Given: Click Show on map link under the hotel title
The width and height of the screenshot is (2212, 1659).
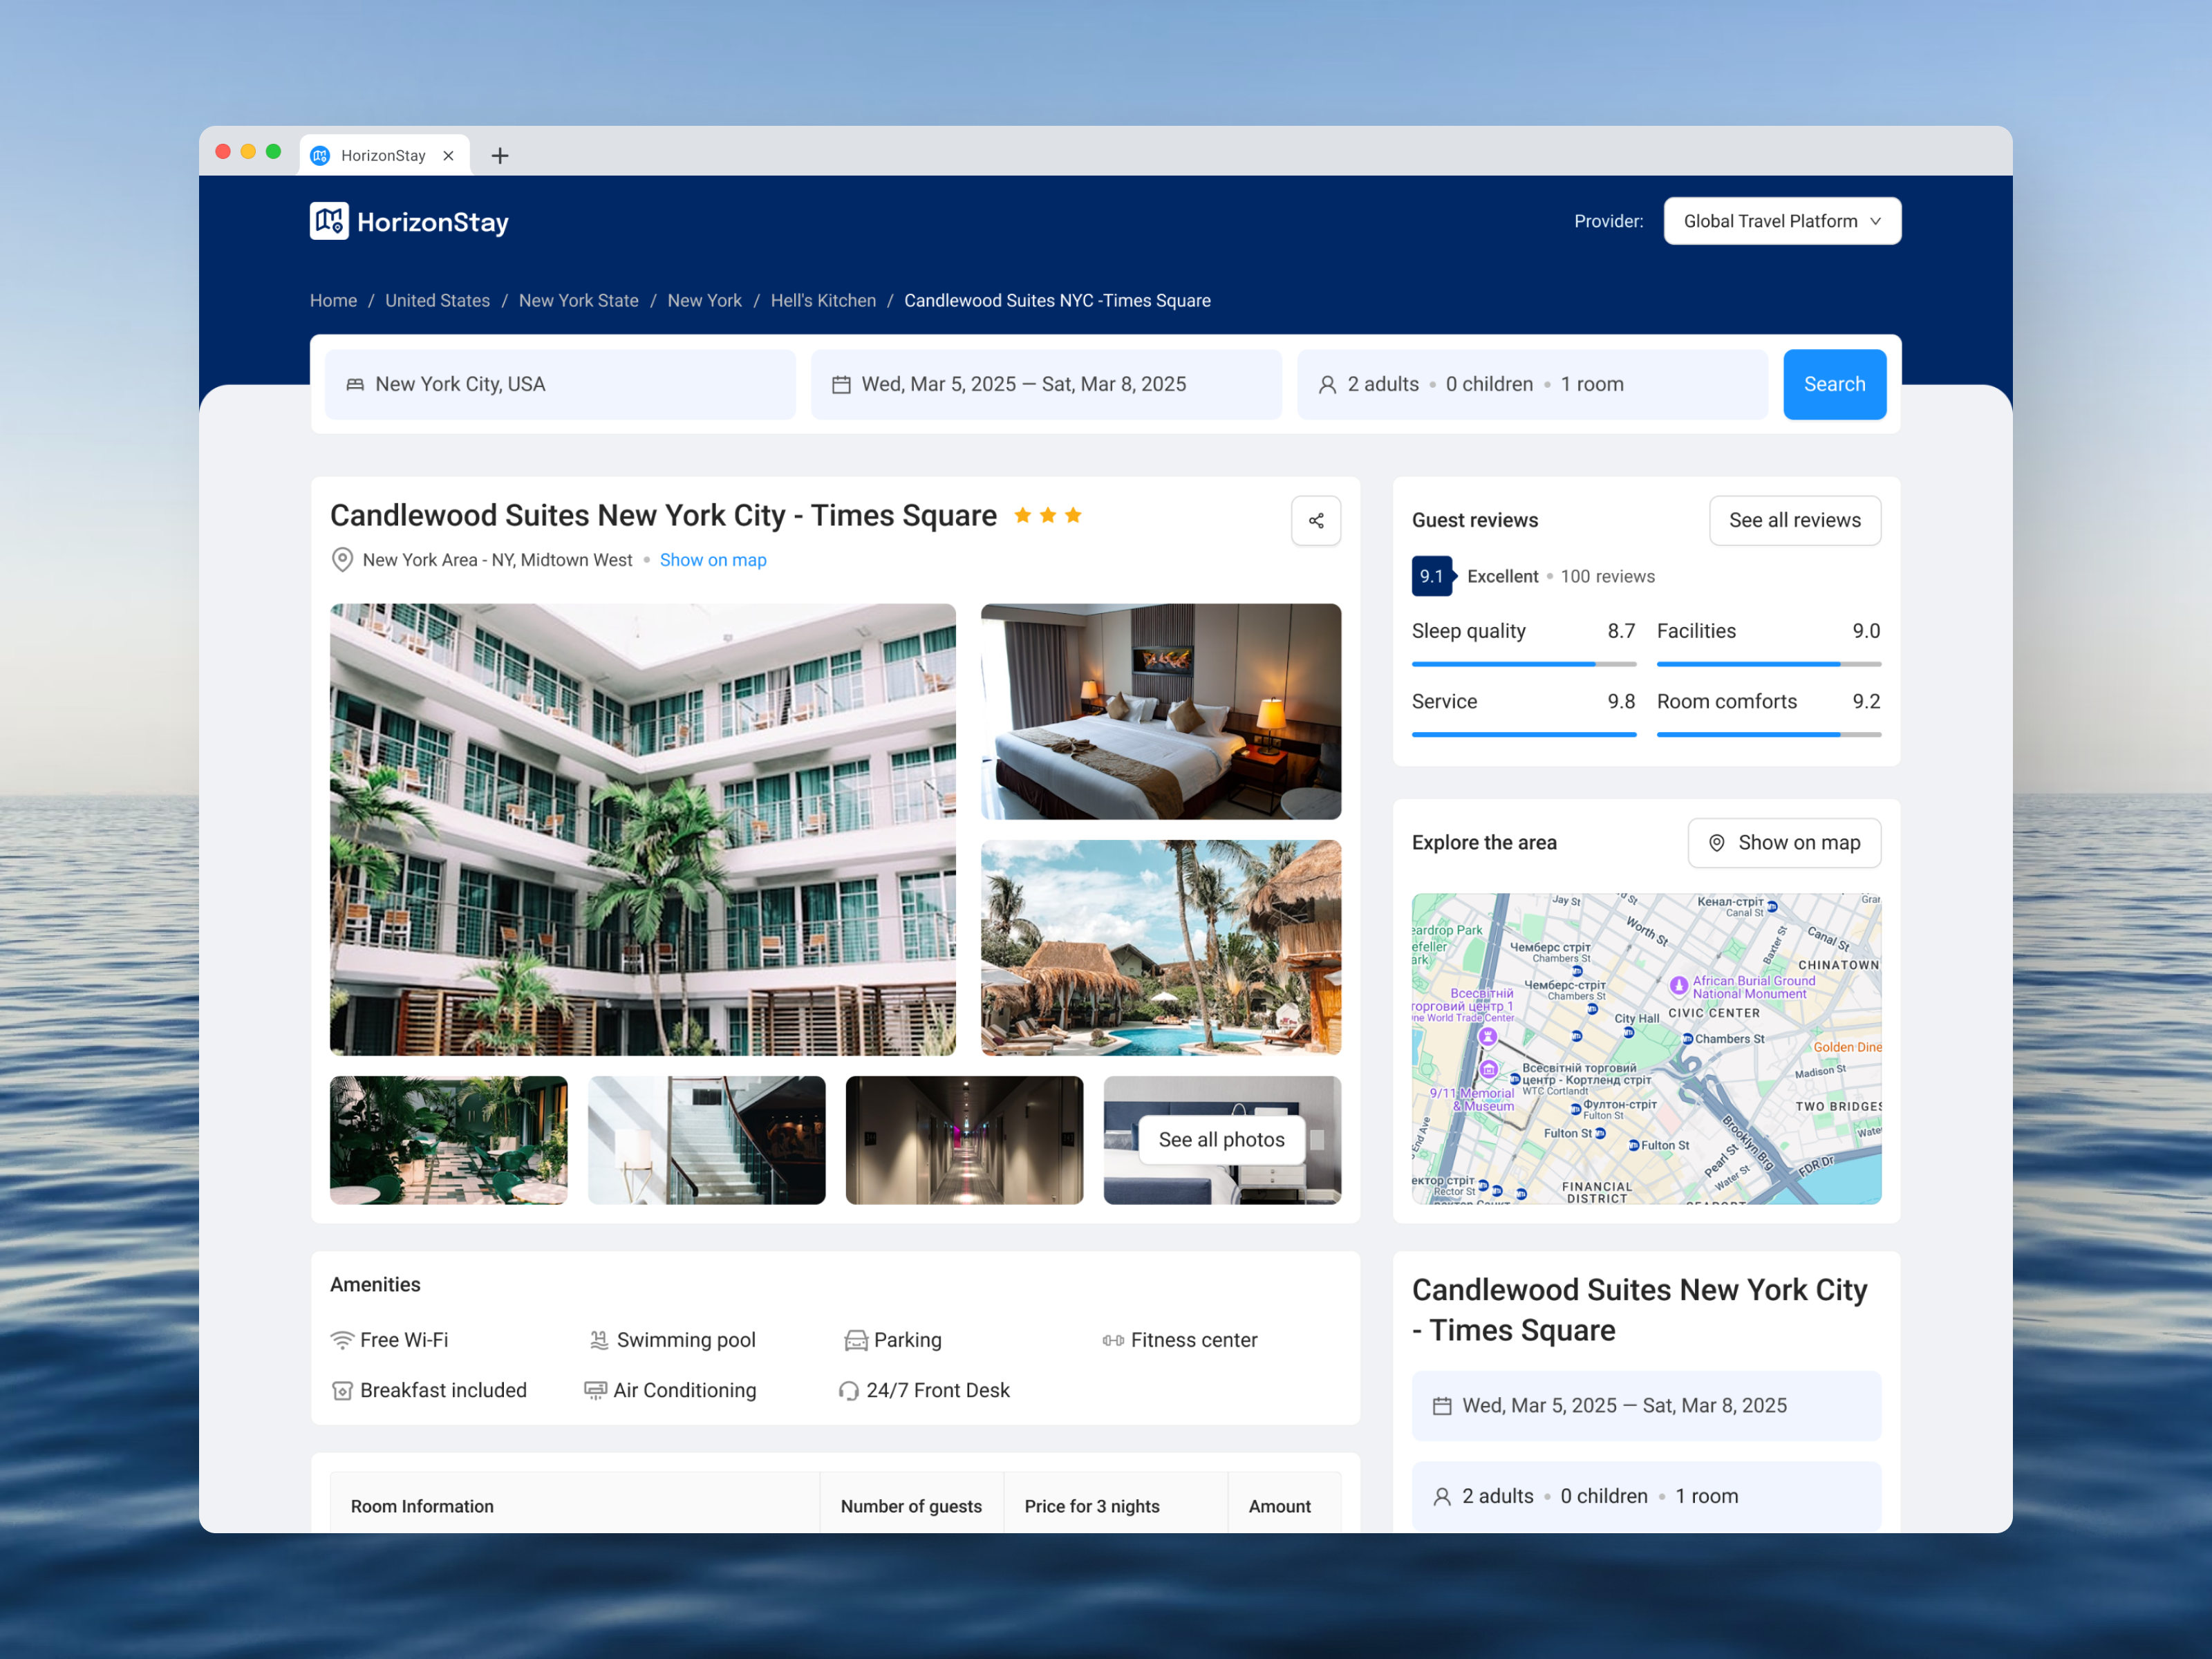Looking at the screenshot, I should [713, 560].
